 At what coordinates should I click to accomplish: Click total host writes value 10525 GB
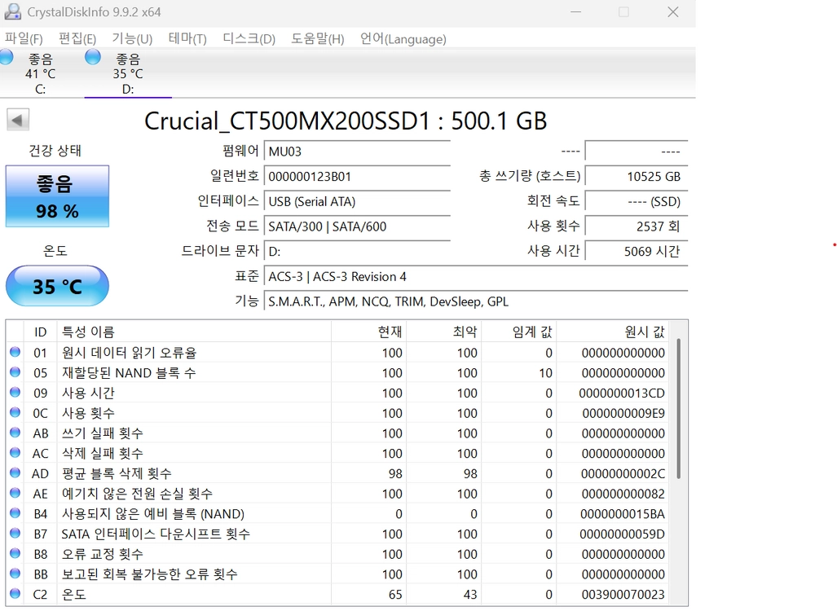coord(637,176)
